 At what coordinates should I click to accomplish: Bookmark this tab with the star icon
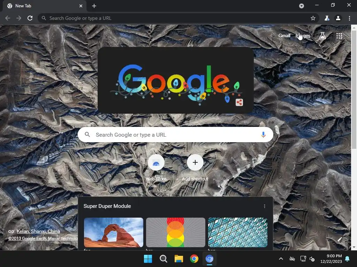tap(313, 18)
